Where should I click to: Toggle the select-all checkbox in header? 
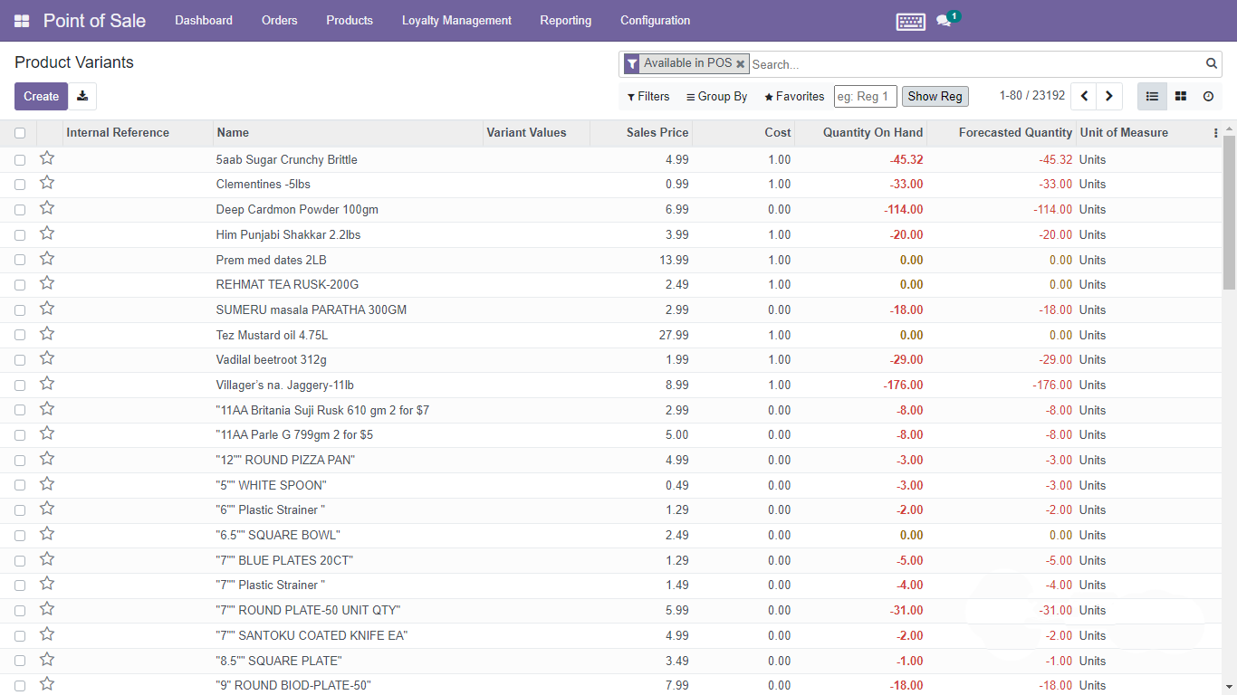point(20,133)
